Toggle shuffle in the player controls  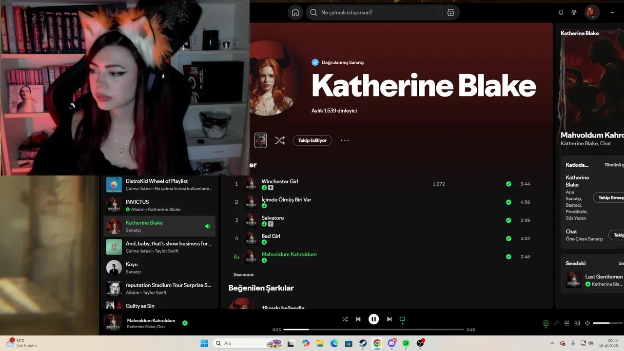click(345, 319)
